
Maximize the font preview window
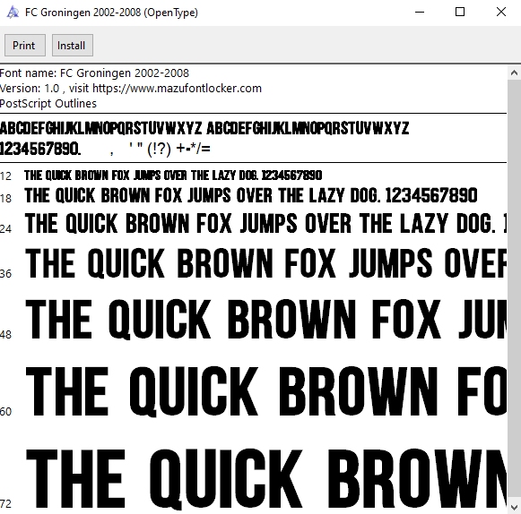pos(460,13)
